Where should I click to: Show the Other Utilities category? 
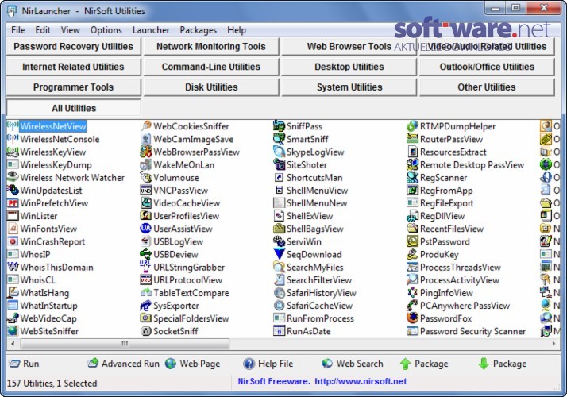click(x=487, y=87)
